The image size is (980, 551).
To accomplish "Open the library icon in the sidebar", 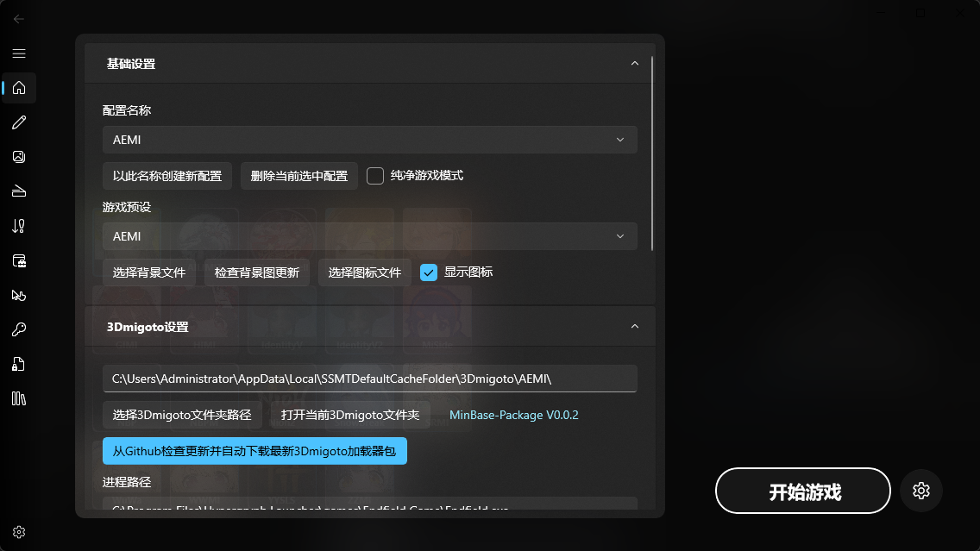I will pos(18,398).
